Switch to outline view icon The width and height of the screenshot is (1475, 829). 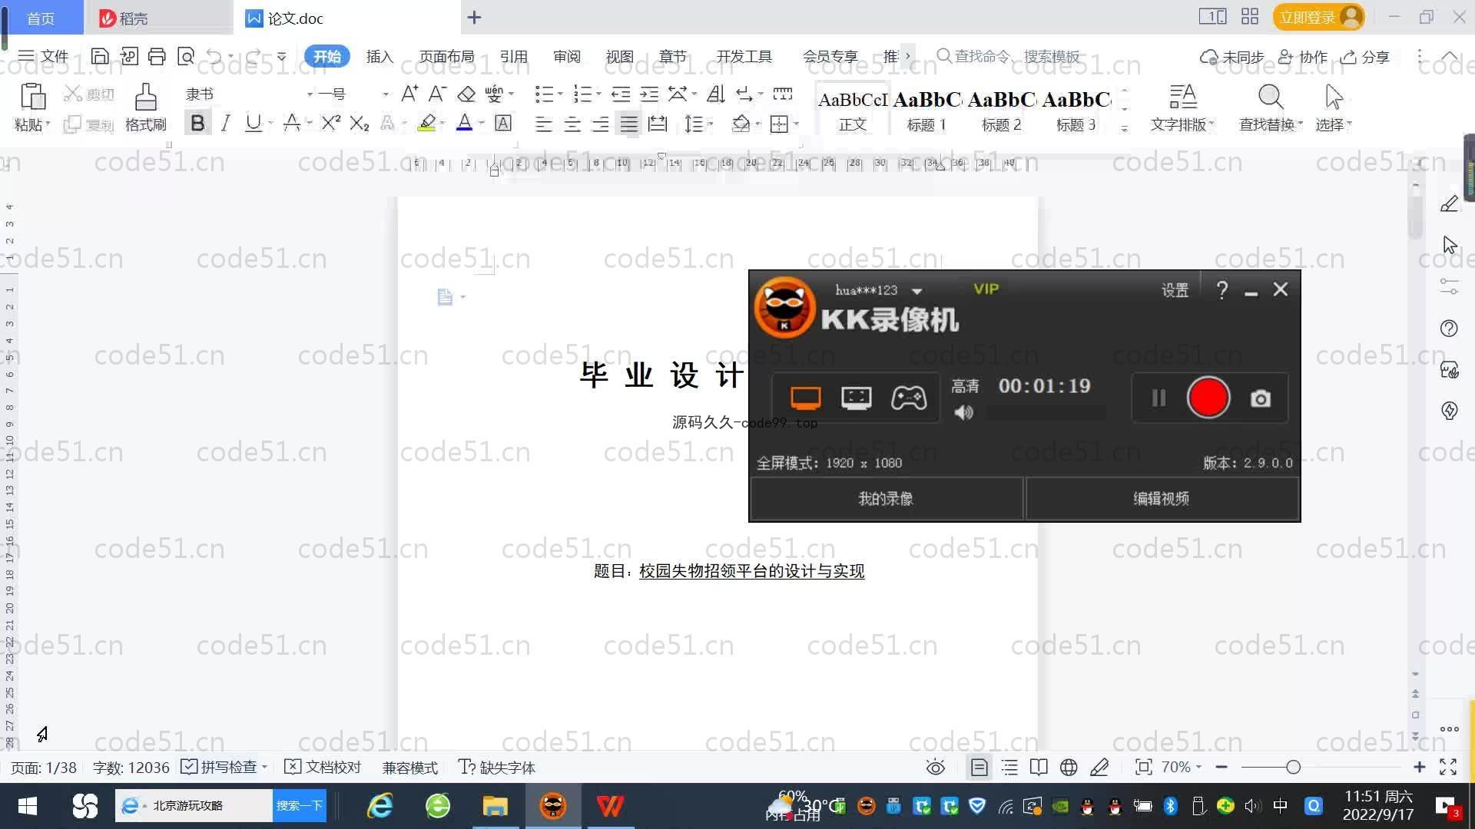1009,768
